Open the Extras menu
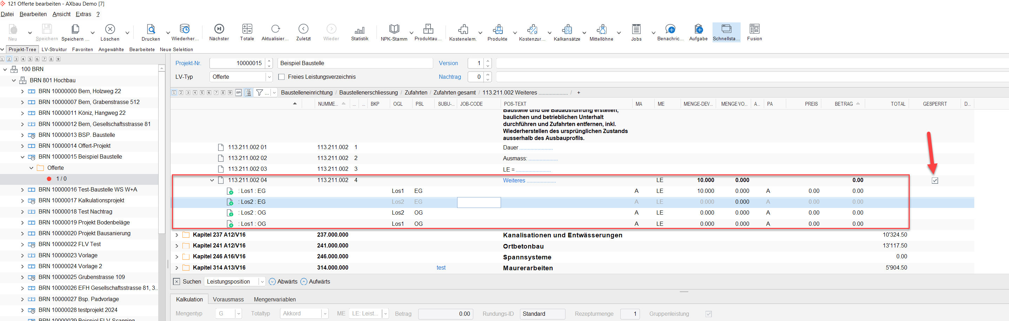Screen dimensions: 1009x321 click(83, 14)
